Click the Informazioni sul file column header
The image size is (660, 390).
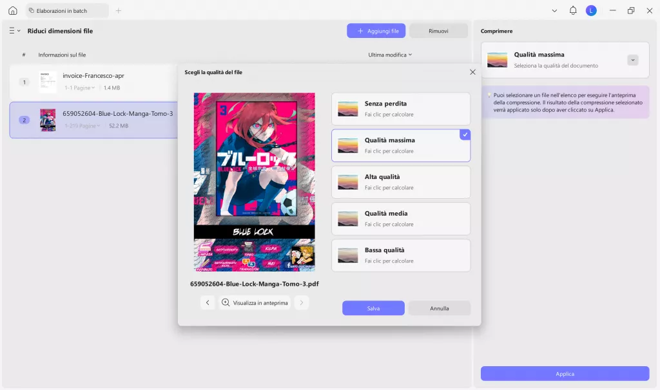(x=62, y=55)
